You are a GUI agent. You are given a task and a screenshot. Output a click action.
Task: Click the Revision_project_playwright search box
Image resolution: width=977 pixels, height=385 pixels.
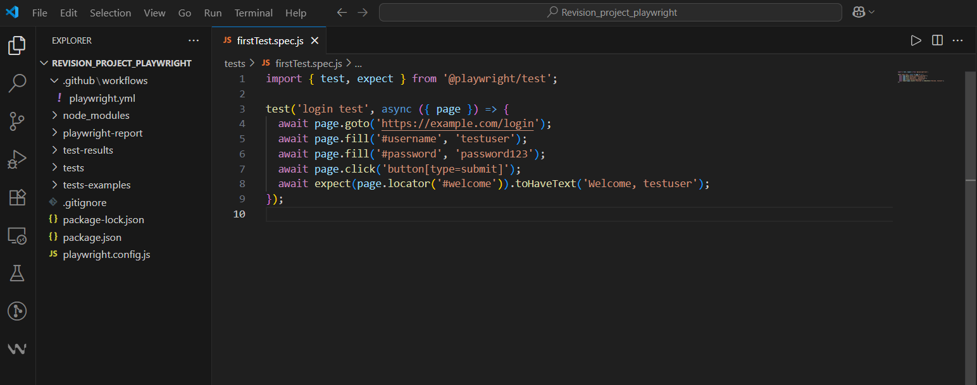coord(610,12)
